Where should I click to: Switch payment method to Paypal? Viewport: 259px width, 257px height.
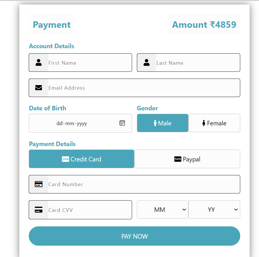[187, 159]
